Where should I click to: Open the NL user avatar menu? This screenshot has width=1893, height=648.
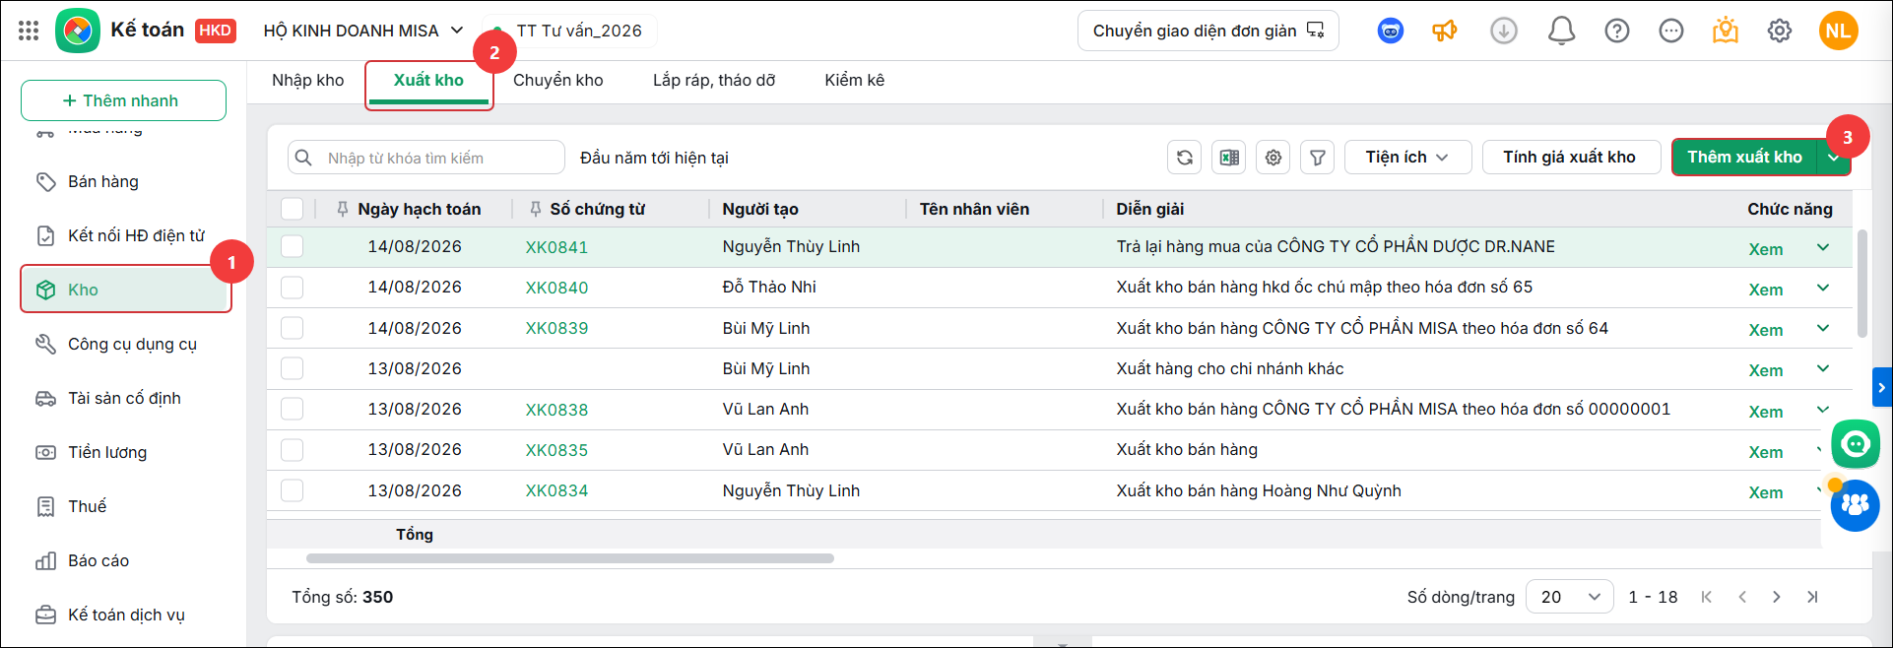[x=1838, y=31]
